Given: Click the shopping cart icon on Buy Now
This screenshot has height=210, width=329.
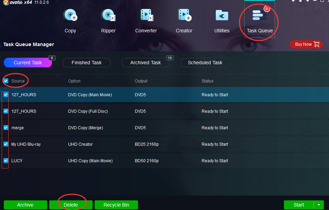Looking at the screenshot, I should pyautogui.click(x=317, y=44).
